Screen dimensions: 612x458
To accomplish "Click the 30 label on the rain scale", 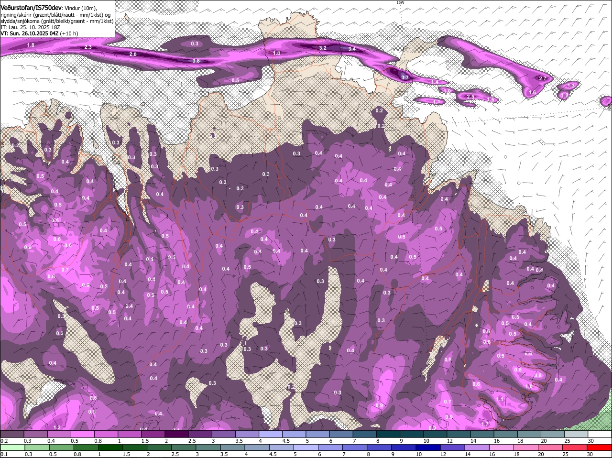I will coord(590,454).
